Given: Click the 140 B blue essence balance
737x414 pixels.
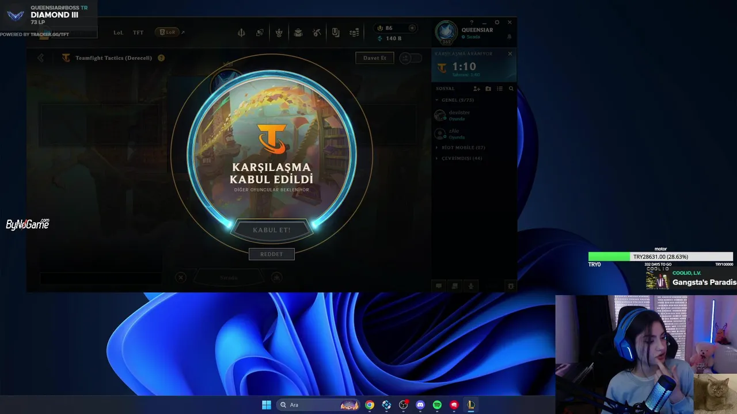Looking at the screenshot, I should click(390, 39).
